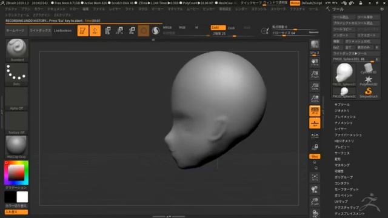The image size is (388, 218).
Task: Click the black main color swatch
Action: 10,197
